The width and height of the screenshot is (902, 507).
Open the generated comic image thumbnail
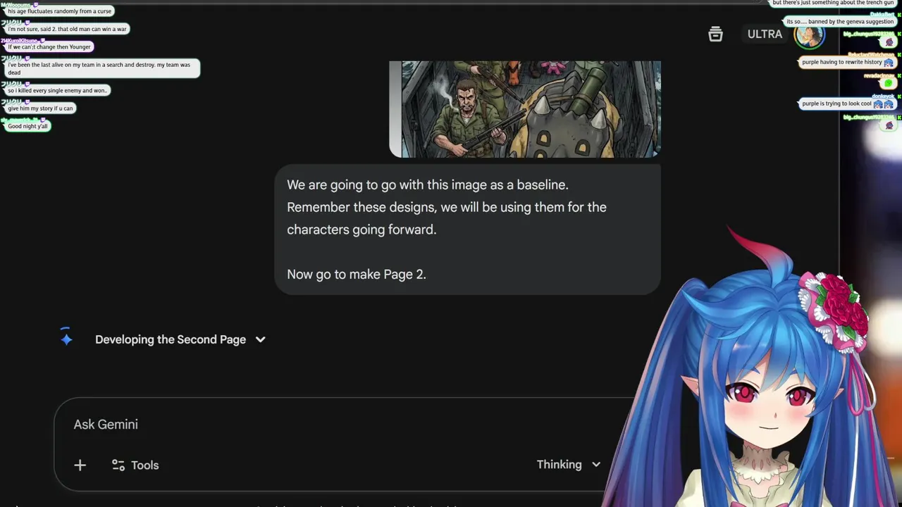(x=525, y=109)
